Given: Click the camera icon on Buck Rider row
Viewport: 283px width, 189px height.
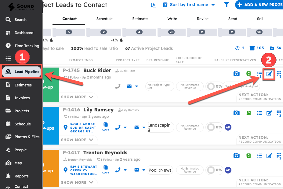Looking at the screenshot, I should point(236,74).
